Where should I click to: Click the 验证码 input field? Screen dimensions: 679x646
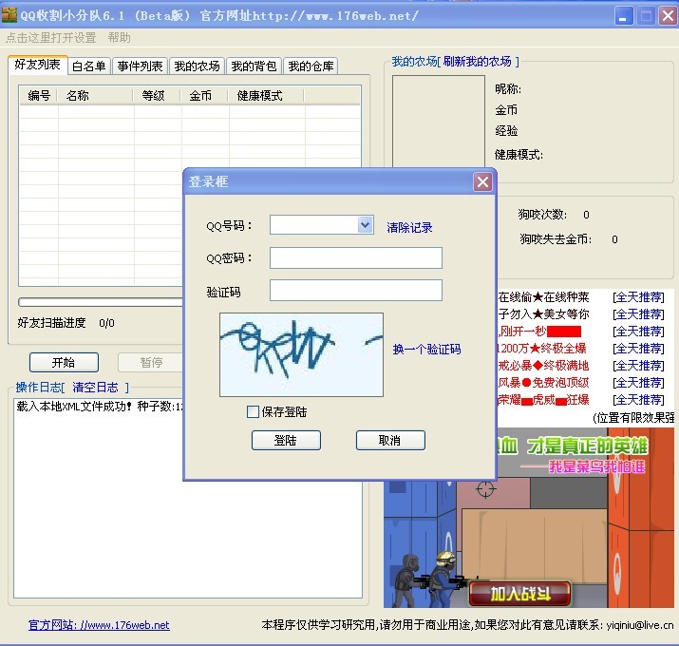pos(355,291)
